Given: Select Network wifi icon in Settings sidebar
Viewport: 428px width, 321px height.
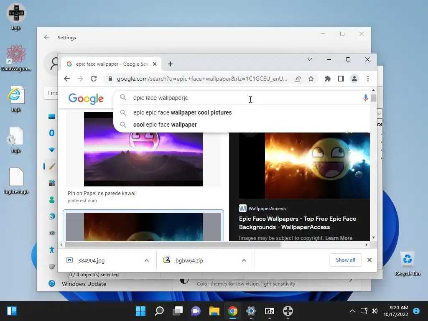Looking at the screenshot, I should point(52,150).
